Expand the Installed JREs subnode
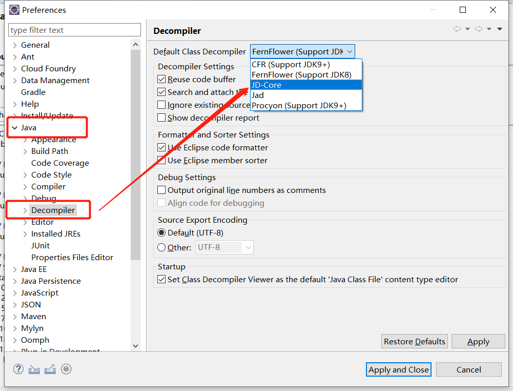The image size is (513, 391). click(25, 234)
